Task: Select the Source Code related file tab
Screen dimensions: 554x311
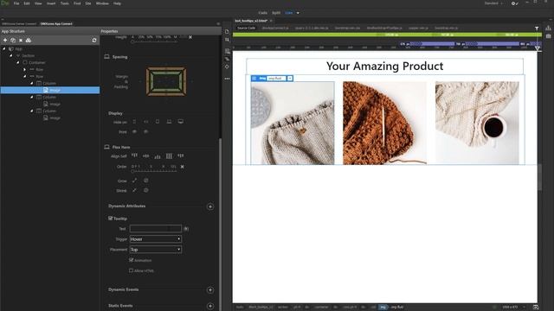Action: pos(246,28)
